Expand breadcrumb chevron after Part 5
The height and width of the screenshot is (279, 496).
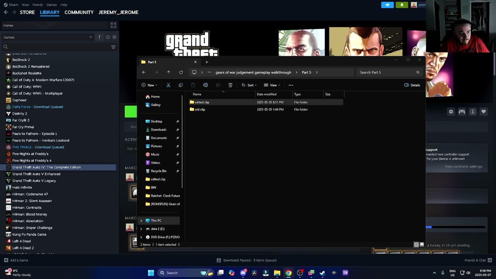click(317, 72)
